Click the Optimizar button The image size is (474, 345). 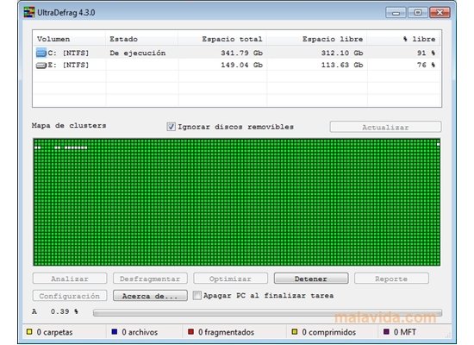[230, 279]
